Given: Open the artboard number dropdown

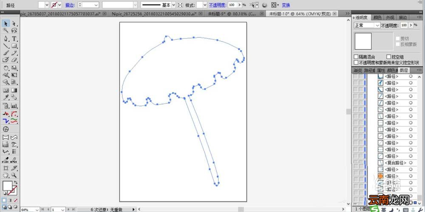Looking at the screenshot, I should click(62, 209).
